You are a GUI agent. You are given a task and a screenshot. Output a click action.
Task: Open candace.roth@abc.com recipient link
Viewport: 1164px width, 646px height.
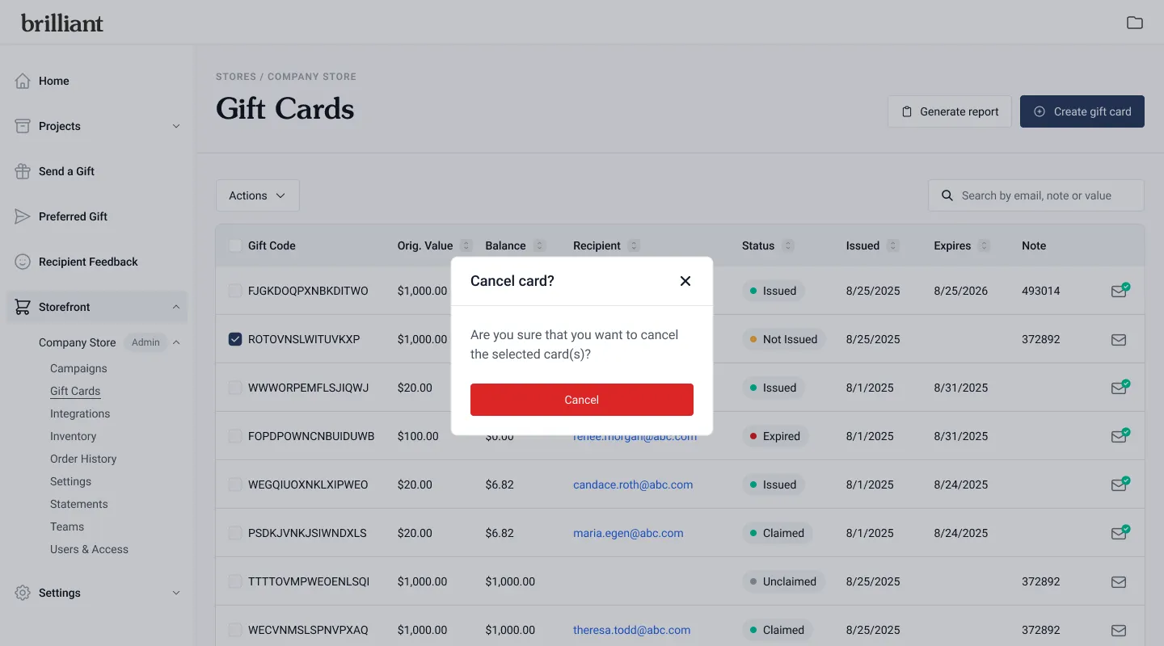(633, 484)
